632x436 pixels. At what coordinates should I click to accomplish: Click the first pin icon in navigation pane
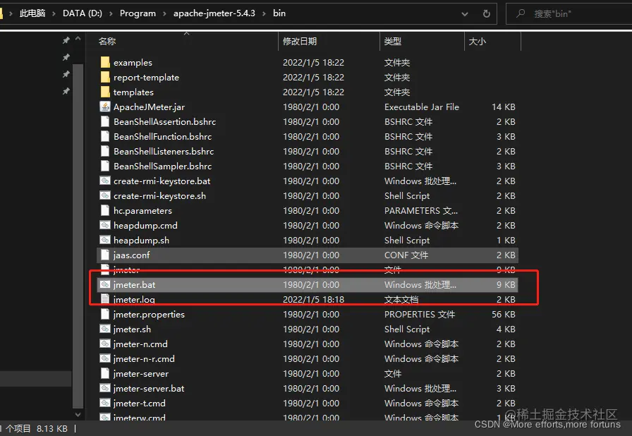pos(66,40)
